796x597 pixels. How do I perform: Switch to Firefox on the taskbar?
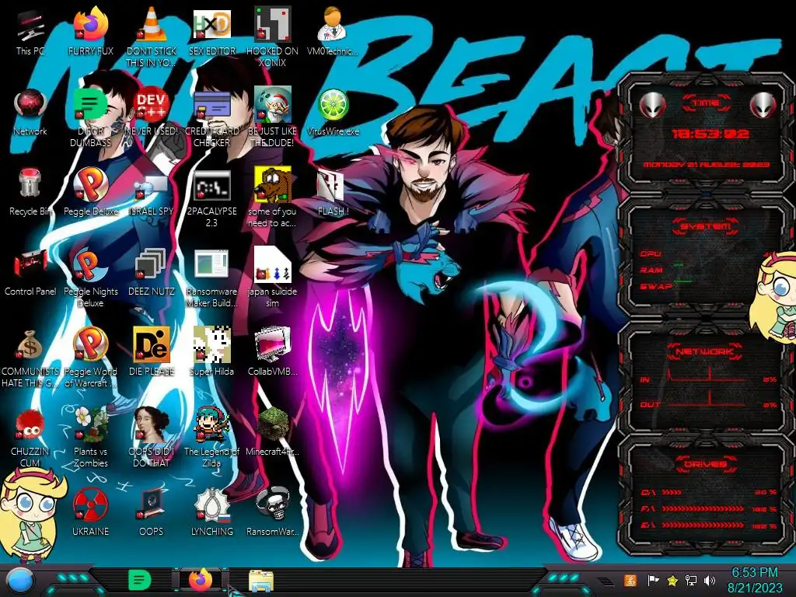coord(201,580)
